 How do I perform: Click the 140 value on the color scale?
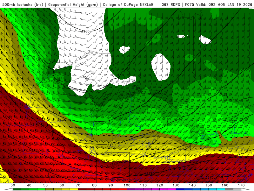[192, 185]
